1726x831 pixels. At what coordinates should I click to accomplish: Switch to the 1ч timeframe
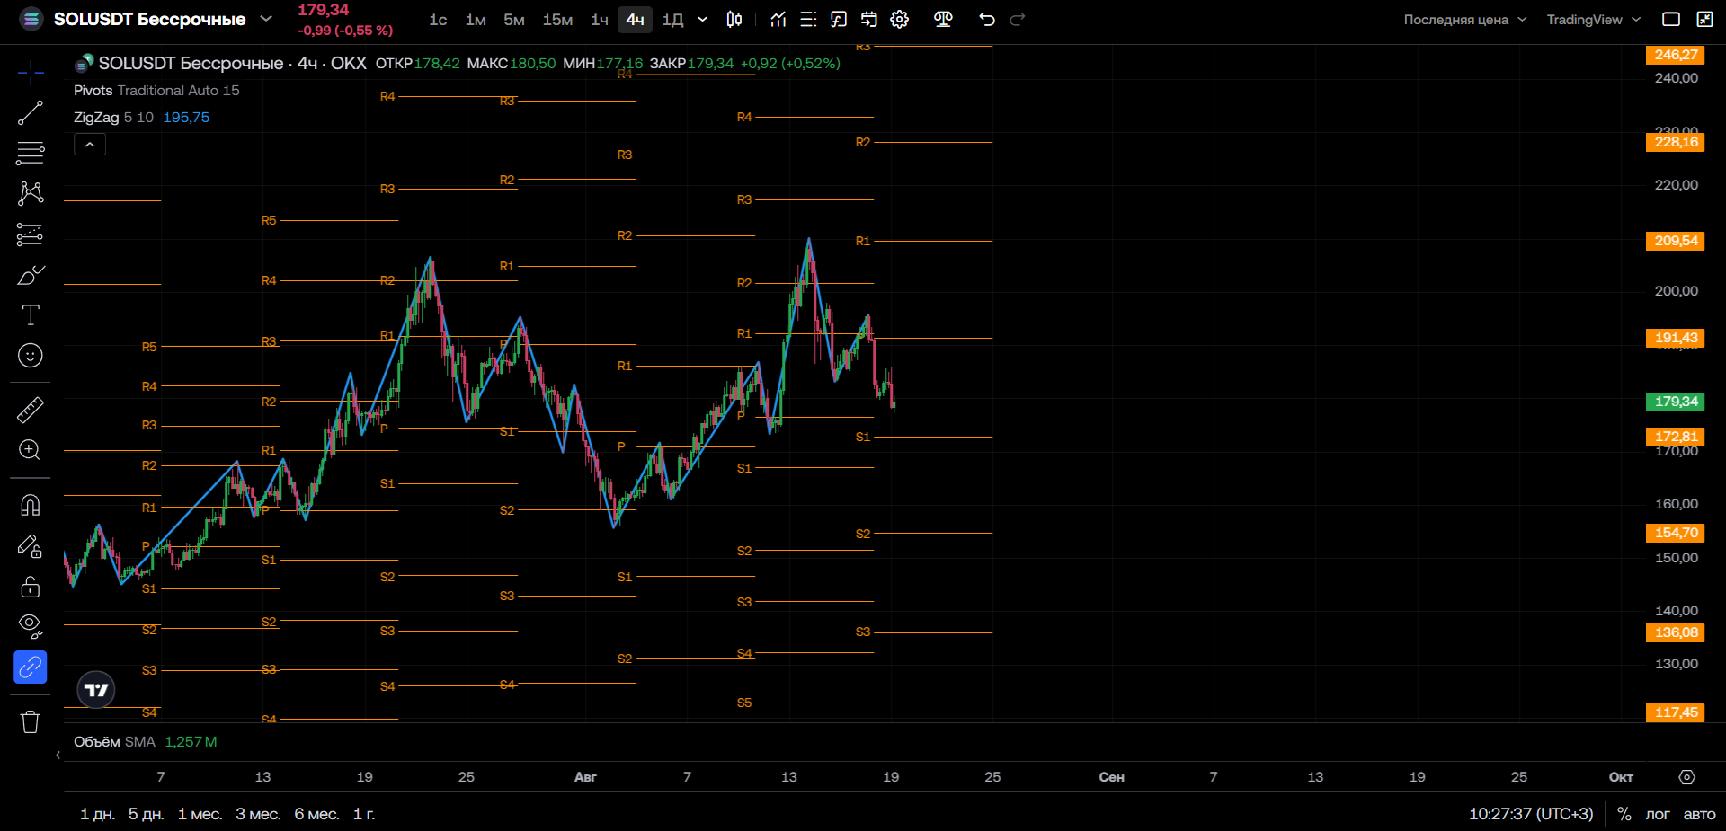pos(600,20)
